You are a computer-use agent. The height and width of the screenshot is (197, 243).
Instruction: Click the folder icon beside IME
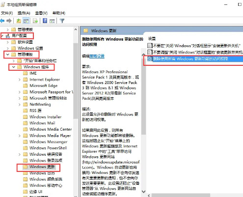[25, 73]
